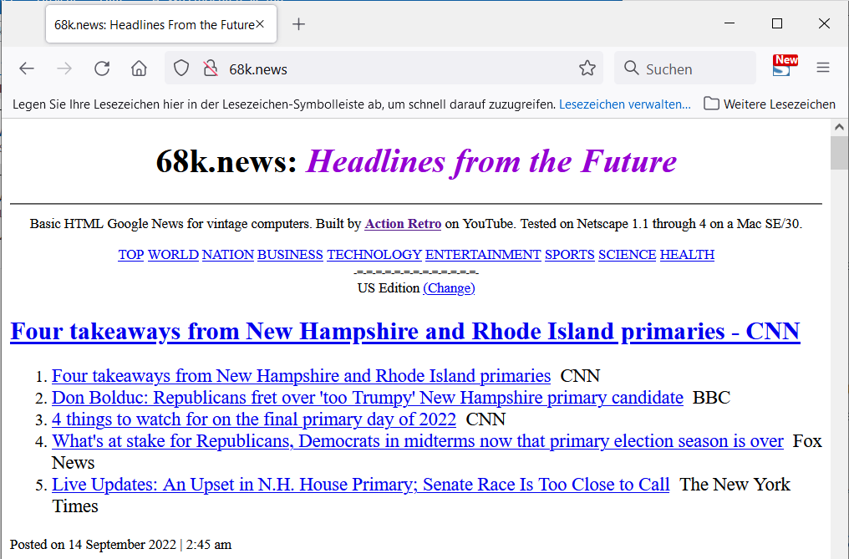849x559 pixels.
Task: Open the Action Retro link
Action: click(x=403, y=224)
